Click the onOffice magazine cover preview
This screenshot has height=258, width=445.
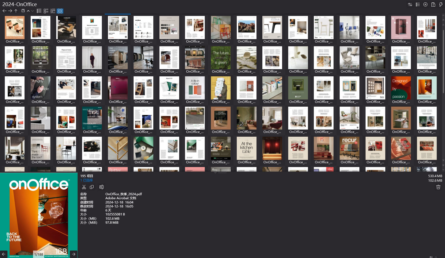pos(39,215)
